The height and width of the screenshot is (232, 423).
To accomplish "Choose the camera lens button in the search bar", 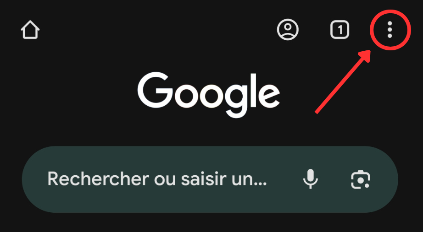I will click(361, 179).
